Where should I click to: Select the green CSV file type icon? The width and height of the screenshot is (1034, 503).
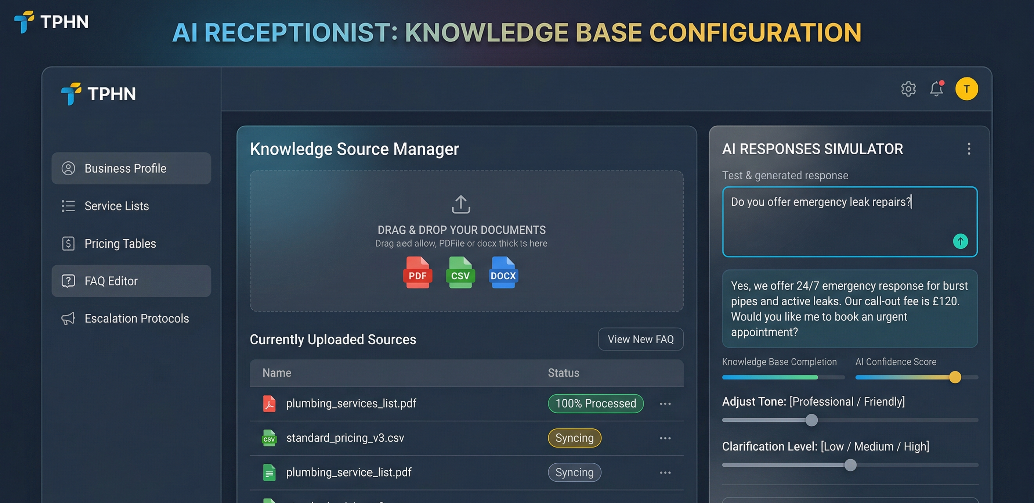tap(460, 273)
